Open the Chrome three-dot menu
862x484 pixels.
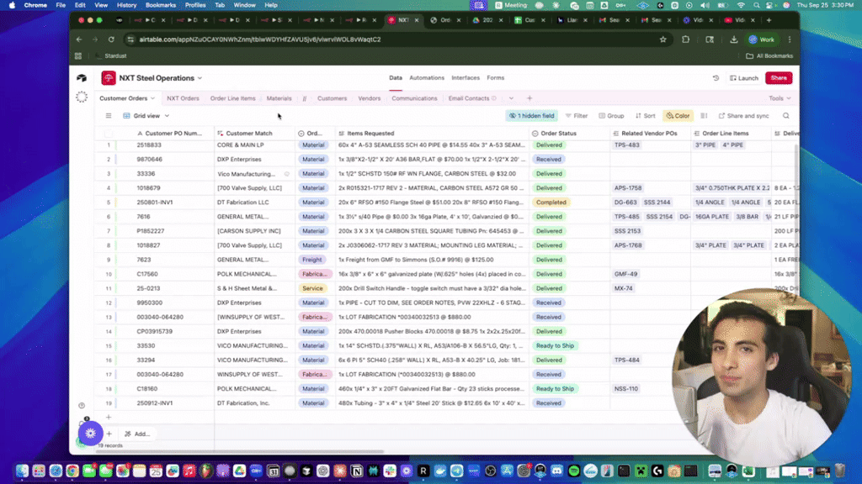click(x=790, y=39)
